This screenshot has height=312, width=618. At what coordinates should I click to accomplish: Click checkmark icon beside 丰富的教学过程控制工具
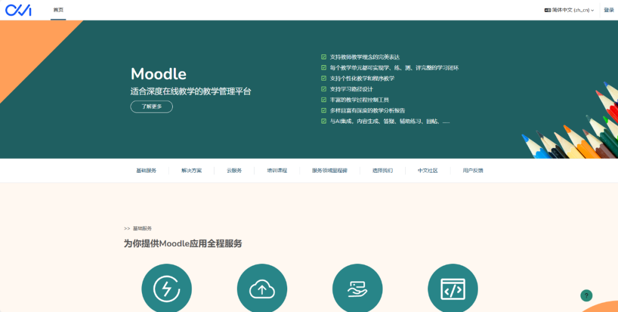click(x=324, y=99)
